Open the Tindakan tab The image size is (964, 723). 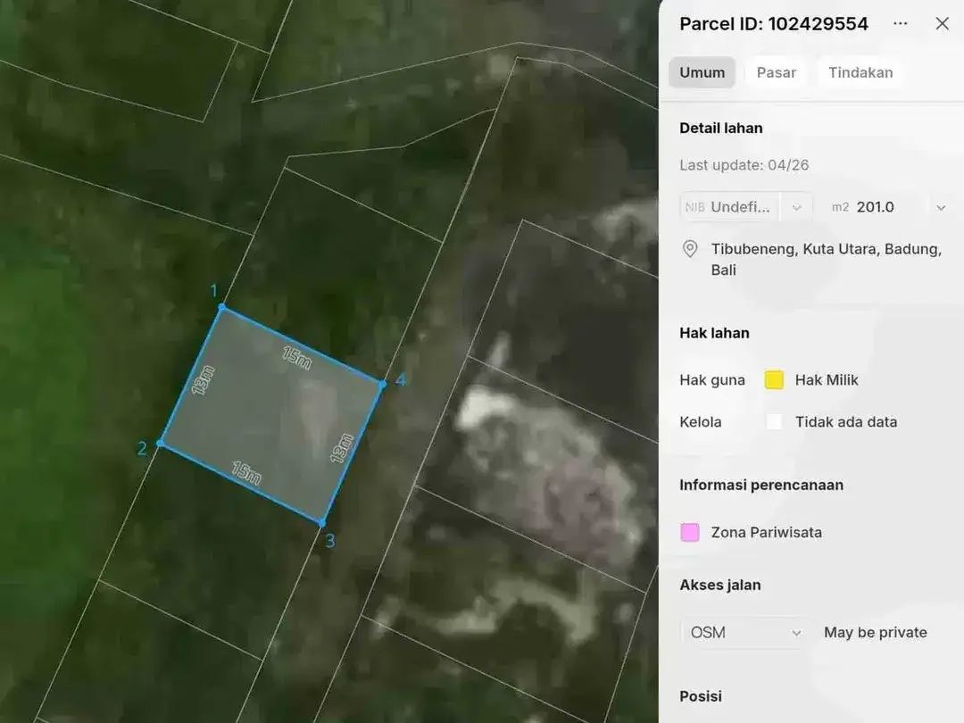(x=860, y=72)
